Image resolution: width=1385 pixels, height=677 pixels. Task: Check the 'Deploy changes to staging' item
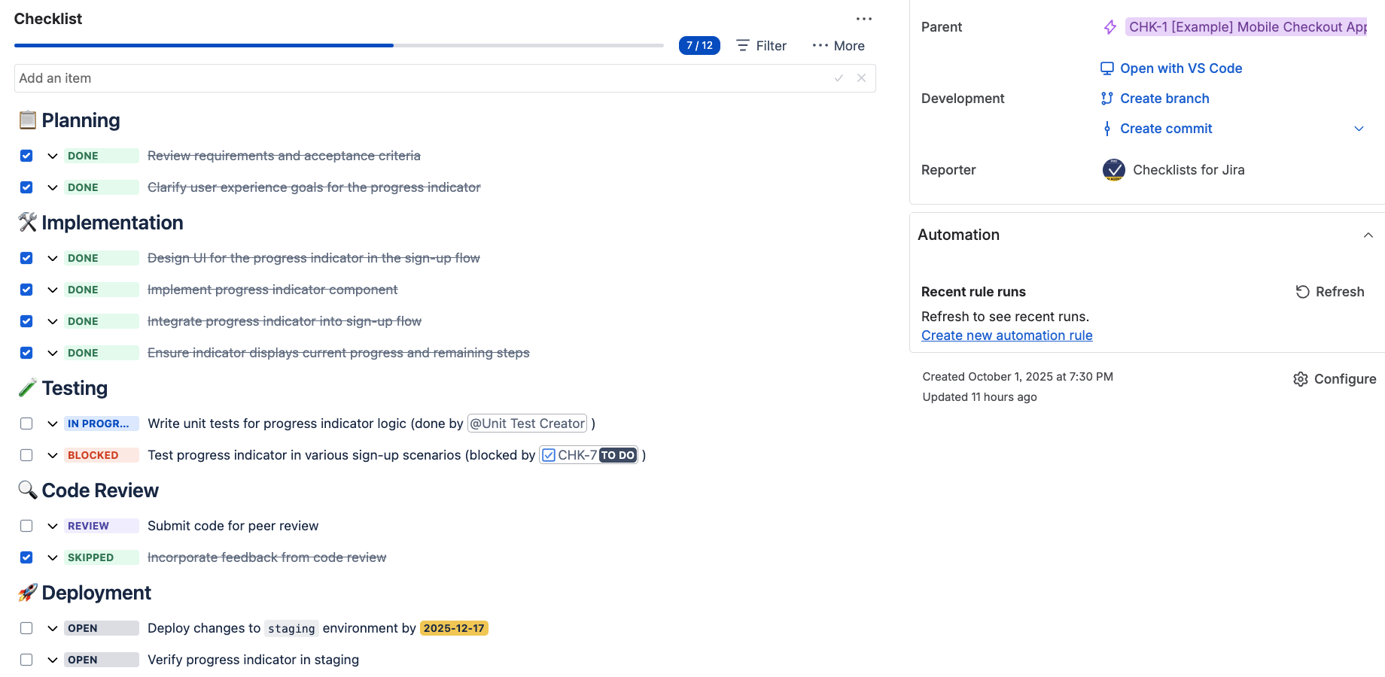click(26, 628)
